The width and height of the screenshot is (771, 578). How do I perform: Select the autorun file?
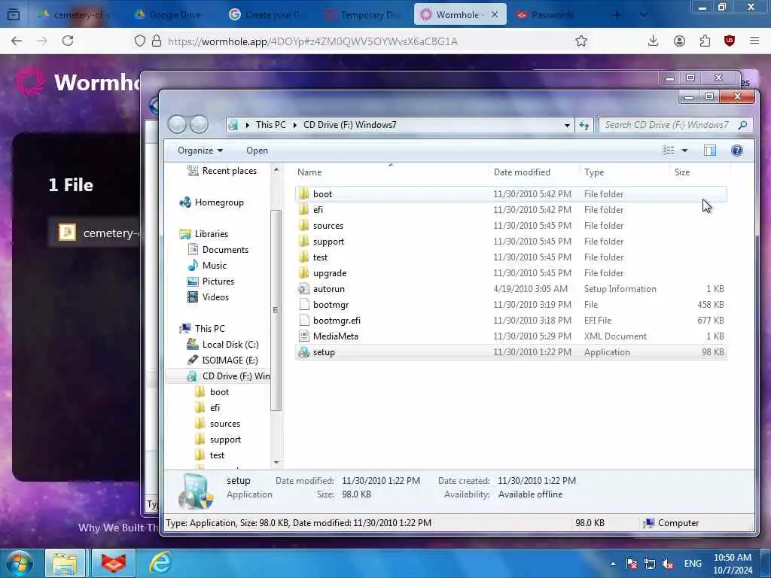coord(511,289)
